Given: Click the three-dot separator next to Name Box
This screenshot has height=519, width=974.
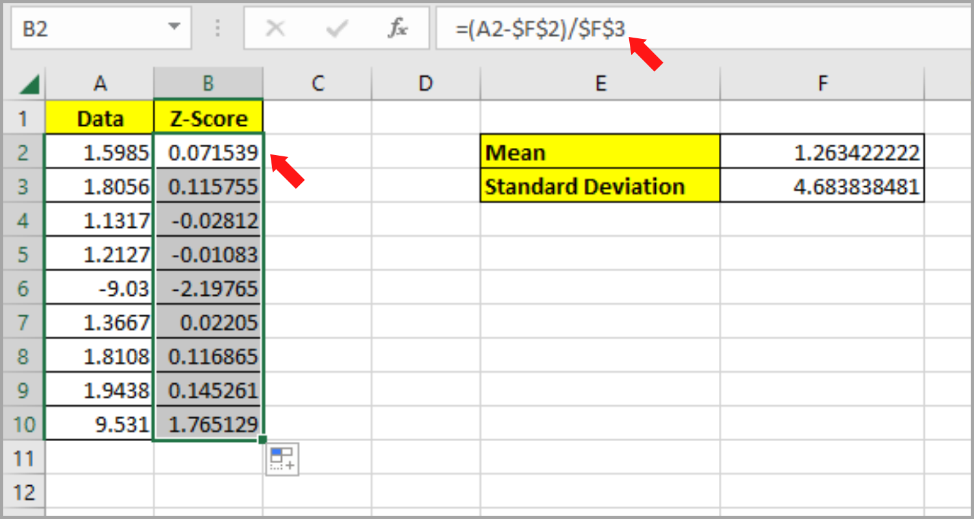Looking at the screenshot, I should [x=217, y=28].
